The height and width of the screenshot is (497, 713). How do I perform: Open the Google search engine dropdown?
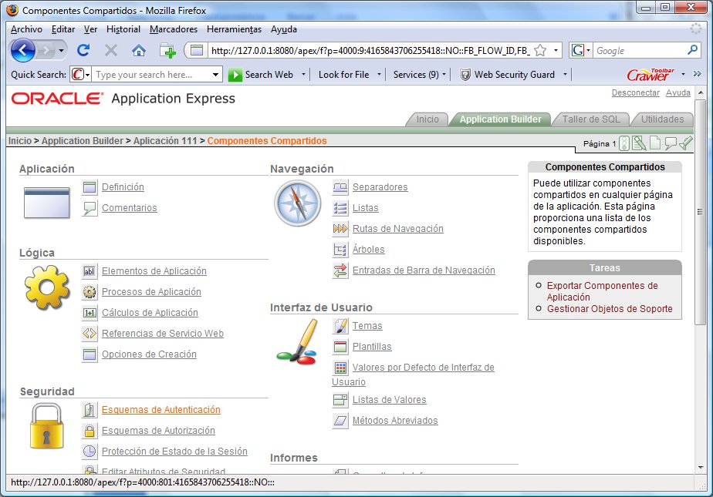coord(588,50)
